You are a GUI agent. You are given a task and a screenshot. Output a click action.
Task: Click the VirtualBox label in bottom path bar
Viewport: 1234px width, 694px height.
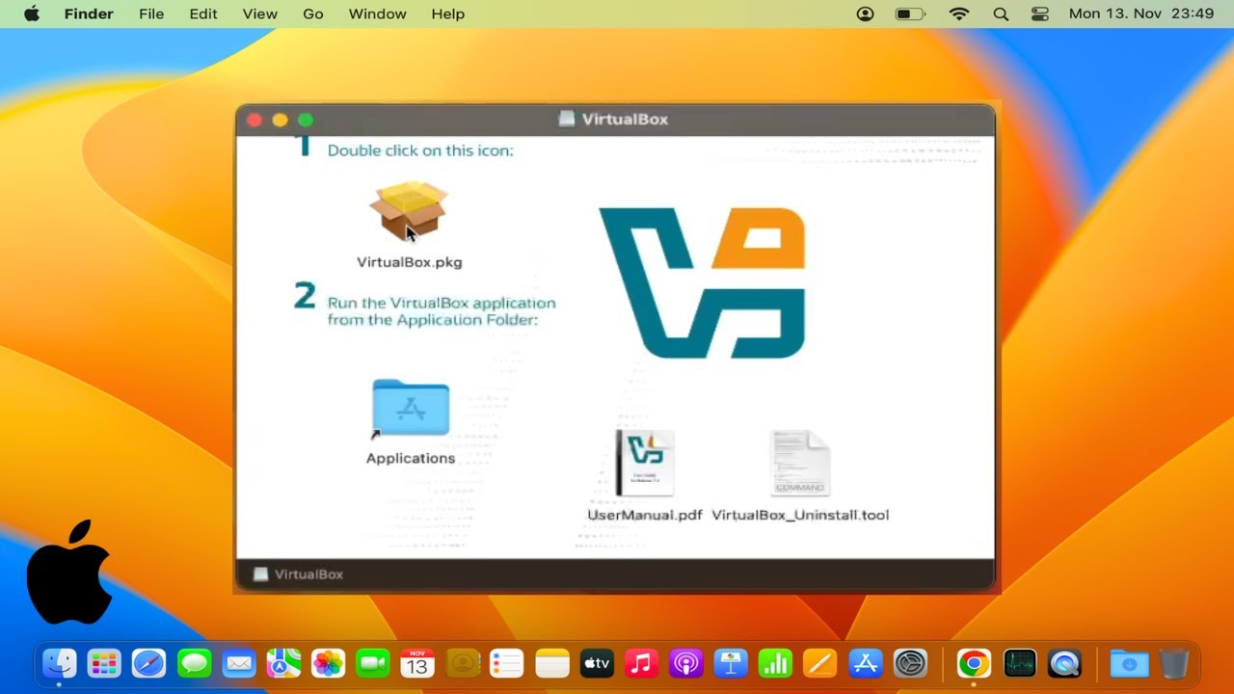[x=308, y=574]
